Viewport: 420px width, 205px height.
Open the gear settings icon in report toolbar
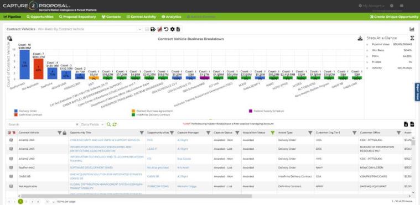point(172,29)
